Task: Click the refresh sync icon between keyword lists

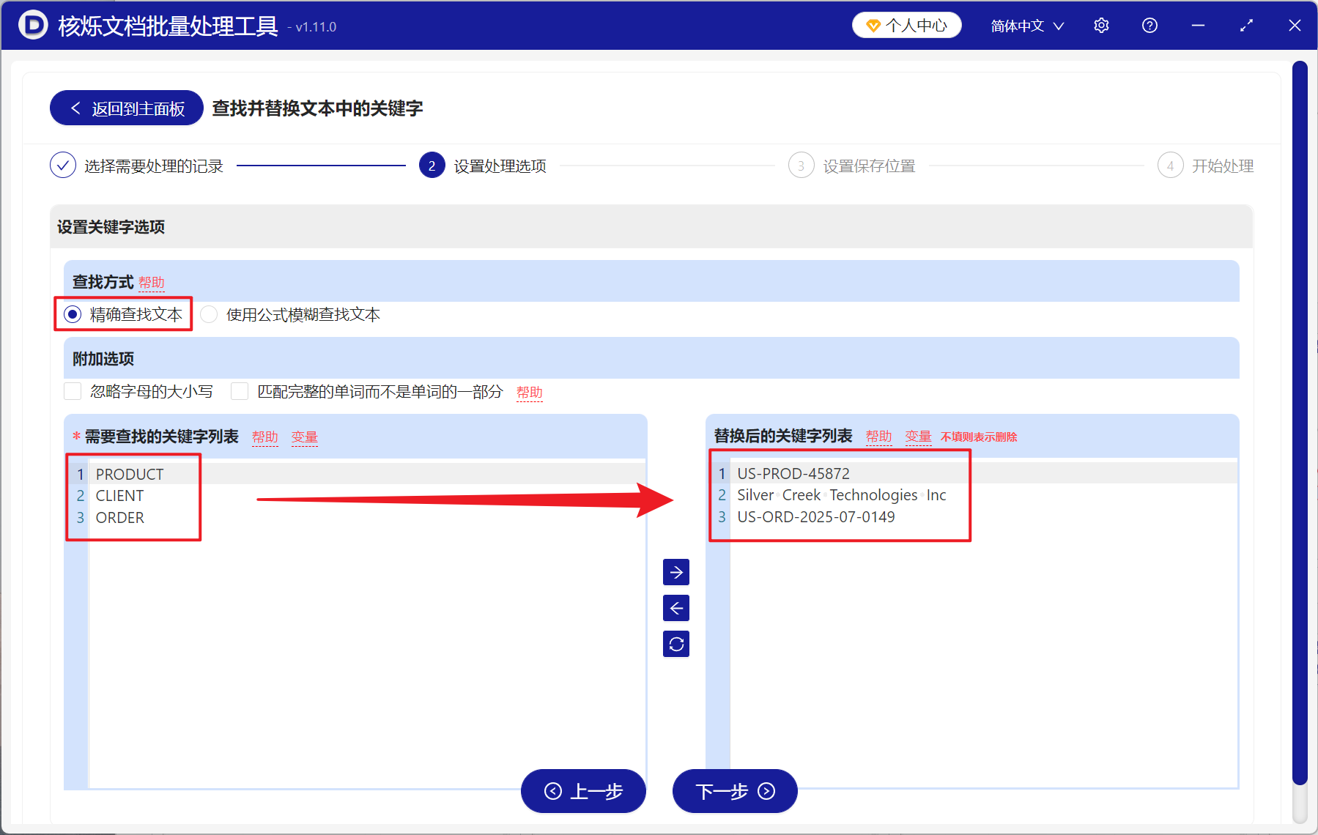Action: point(675,644)
